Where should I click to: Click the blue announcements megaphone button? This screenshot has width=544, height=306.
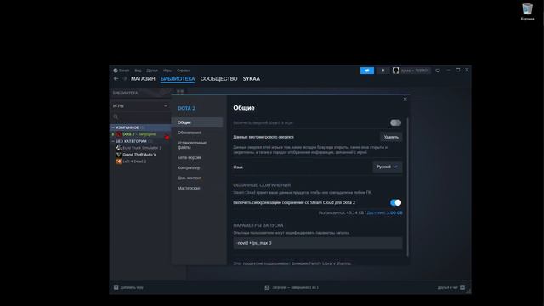coord(367,71)
